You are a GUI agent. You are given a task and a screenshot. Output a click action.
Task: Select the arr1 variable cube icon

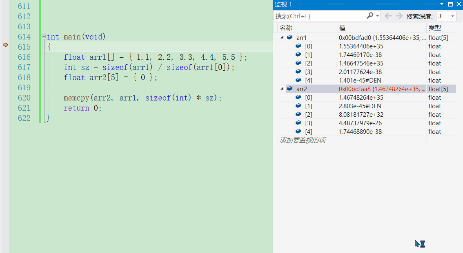coord(289,37)
